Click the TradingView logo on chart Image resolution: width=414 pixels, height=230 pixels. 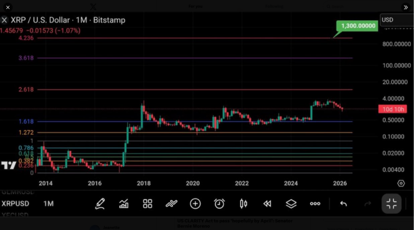[x=8, y=165]
